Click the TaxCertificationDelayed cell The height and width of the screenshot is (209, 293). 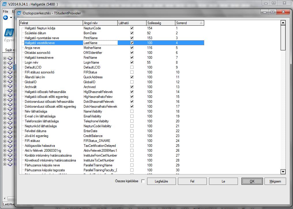click(x=99, y=146)
